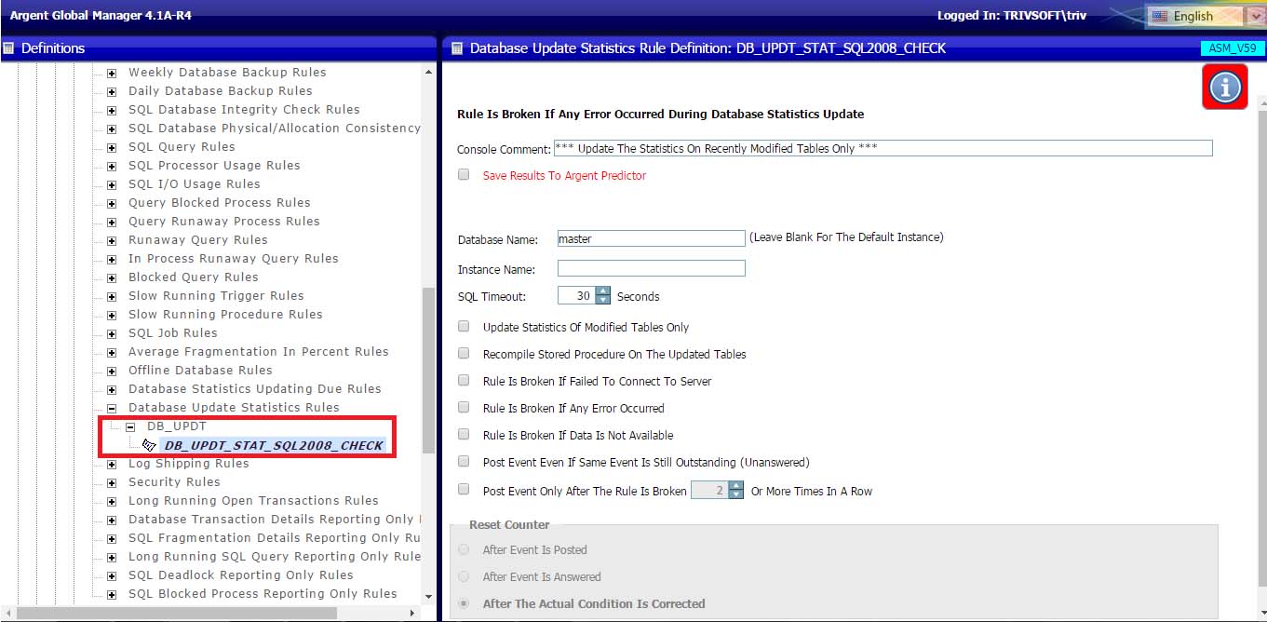The height and width of the screenshot is (622, 1267).
Task: Click the red information icon
Action: coord(1224,88)
